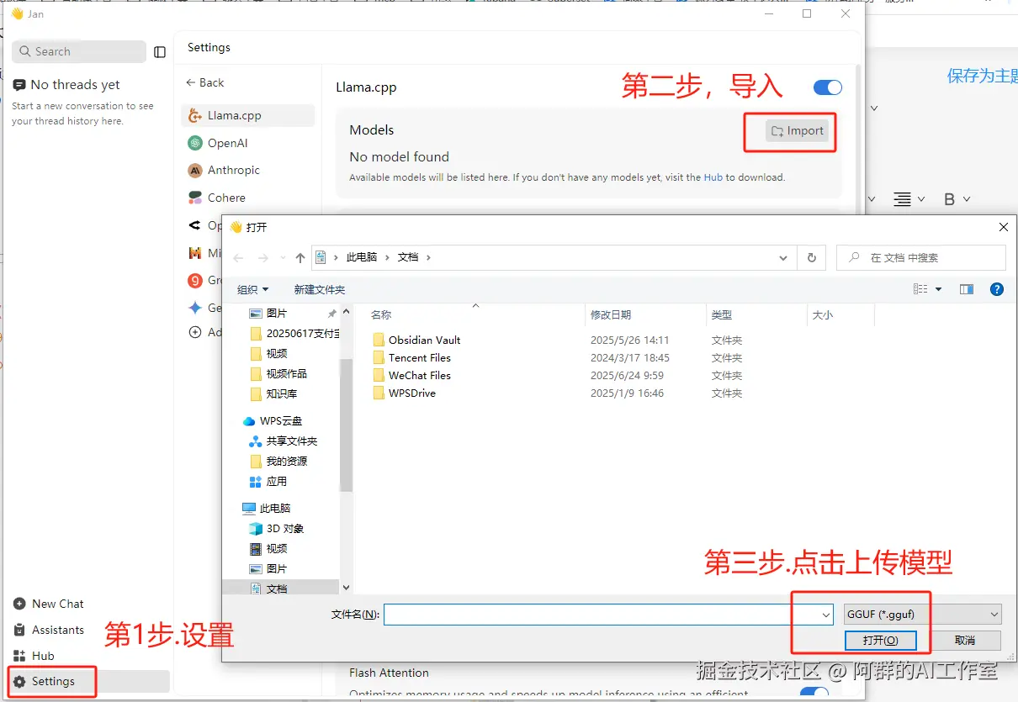
Task: Click the back arrow in file dialog
Action: [239, 258]
